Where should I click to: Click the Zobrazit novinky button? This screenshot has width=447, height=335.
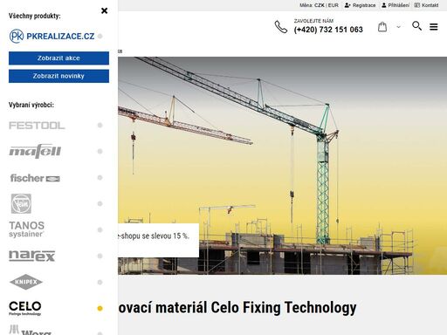[58, 76]
